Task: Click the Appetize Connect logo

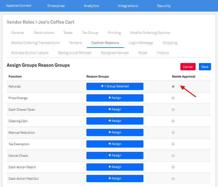Action: click(18, 6)
